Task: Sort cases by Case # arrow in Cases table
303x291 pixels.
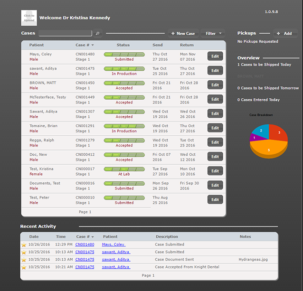Action: click(93, 45)
